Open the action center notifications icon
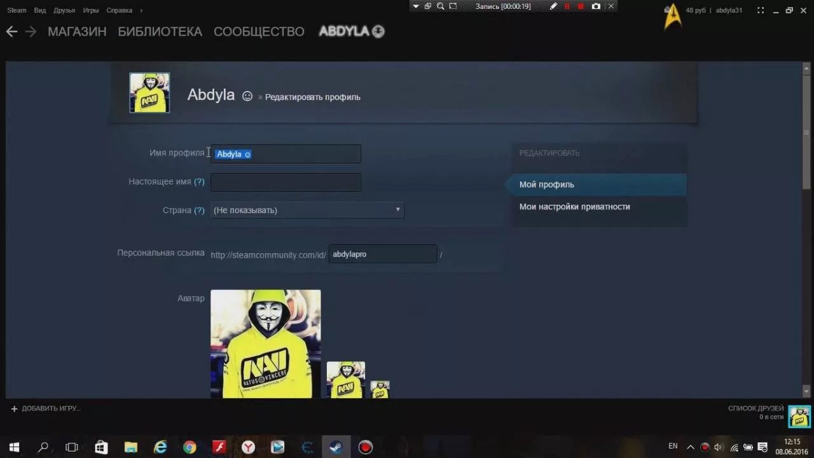 pos(762,447)
